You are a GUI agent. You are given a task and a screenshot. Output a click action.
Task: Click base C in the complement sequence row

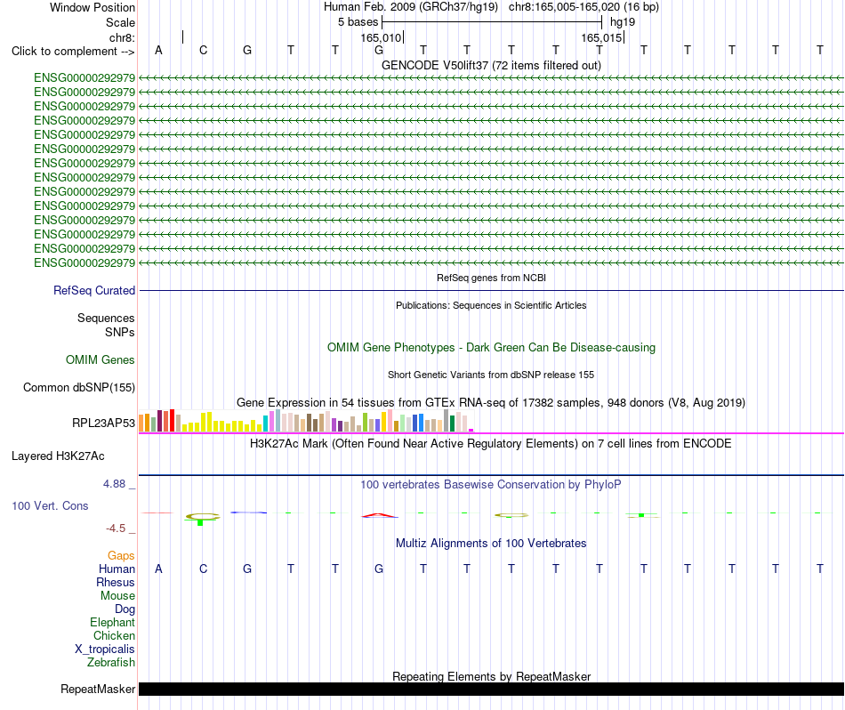tap(203, 50)
